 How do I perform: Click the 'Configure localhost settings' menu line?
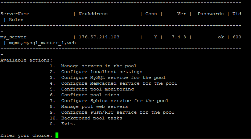pos(102,72)
